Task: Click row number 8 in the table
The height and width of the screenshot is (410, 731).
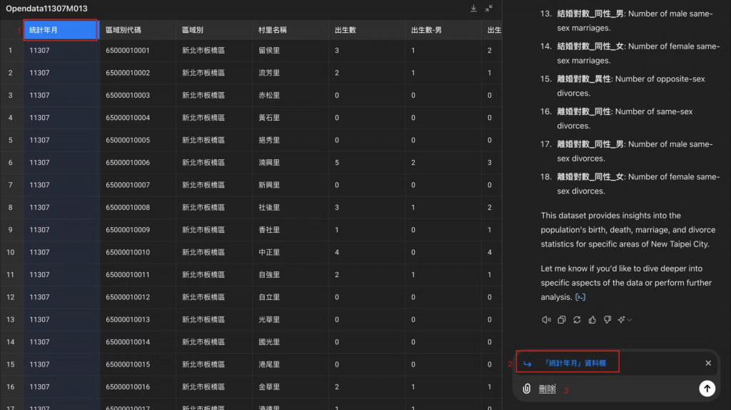Action: [10, 207]
